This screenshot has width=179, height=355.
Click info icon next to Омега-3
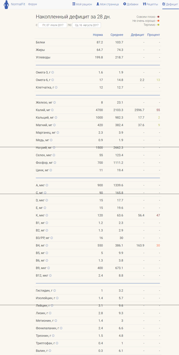53,73
